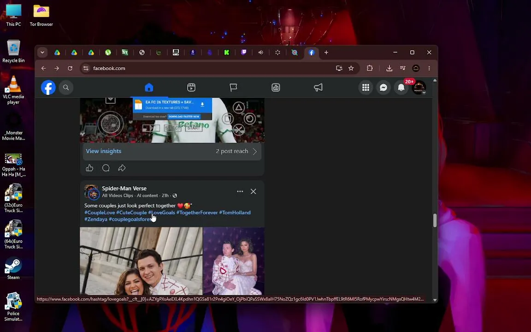The width and height of the screenshot is (531, 332).
Task: Comment on the EA FC 26 post
Action: (106, 168)
